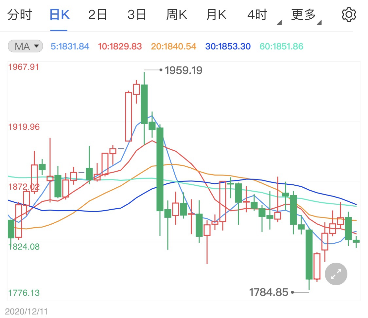This screenshot has height=318, width=368.
Task: Click the axis label 1967.91
Action: point(24,67)
